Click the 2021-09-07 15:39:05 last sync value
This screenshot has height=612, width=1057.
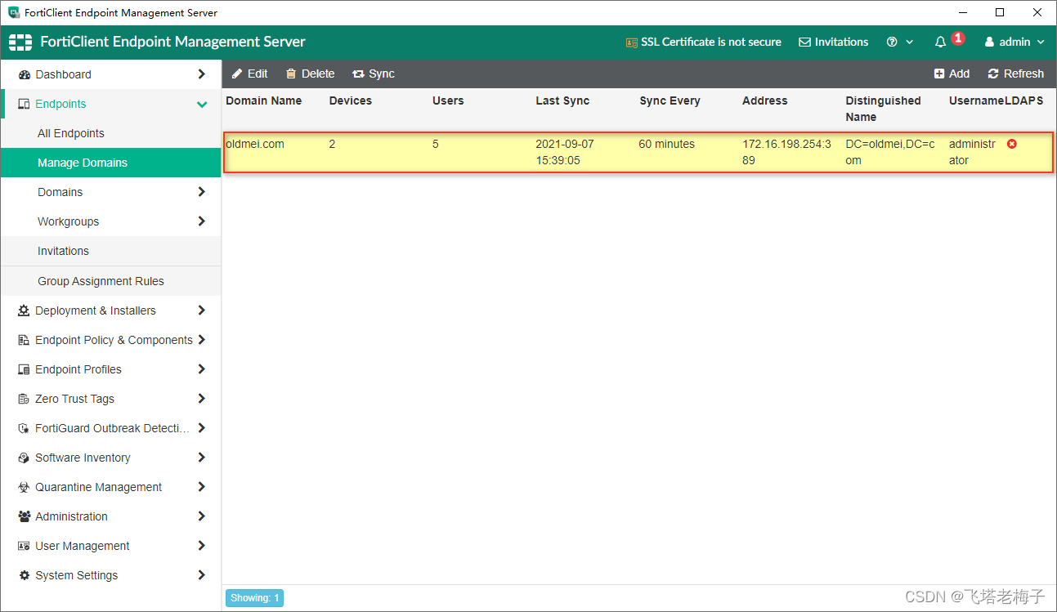(x=565, y=152)
